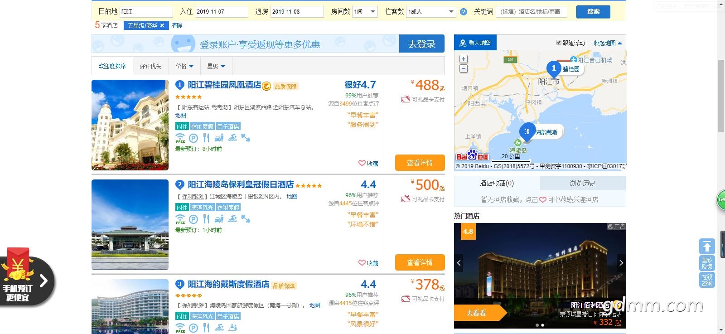Open 在线咨询 online consultation side button

pyautogui.click(x=707, y=280)
